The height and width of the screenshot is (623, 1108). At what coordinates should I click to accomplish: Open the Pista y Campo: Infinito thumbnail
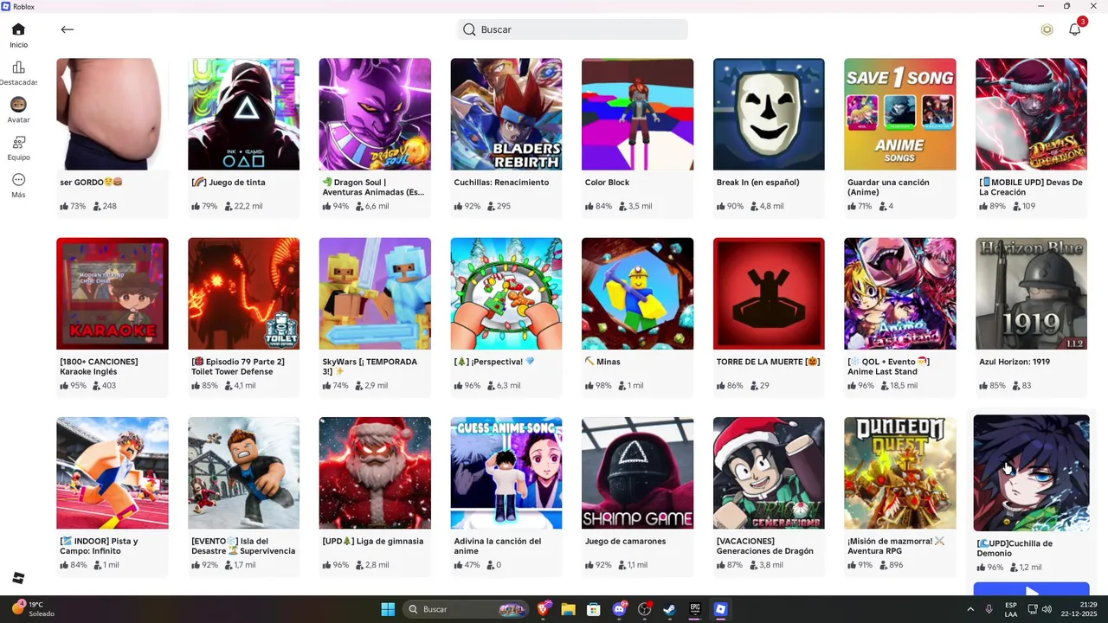pyautogui.click(x=113, y=472)
